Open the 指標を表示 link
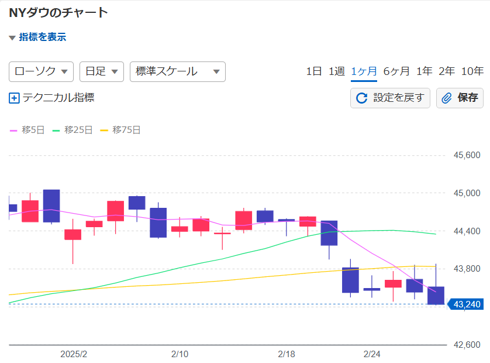The width and height of the screenshot is (490, 363). 43,37
